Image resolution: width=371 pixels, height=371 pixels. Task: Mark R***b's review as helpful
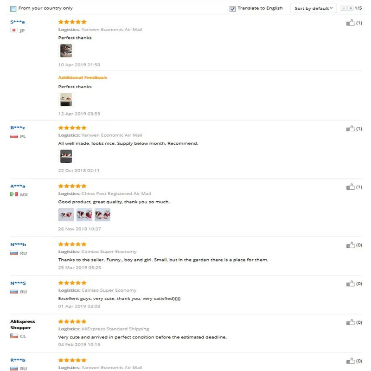[351, 361]
